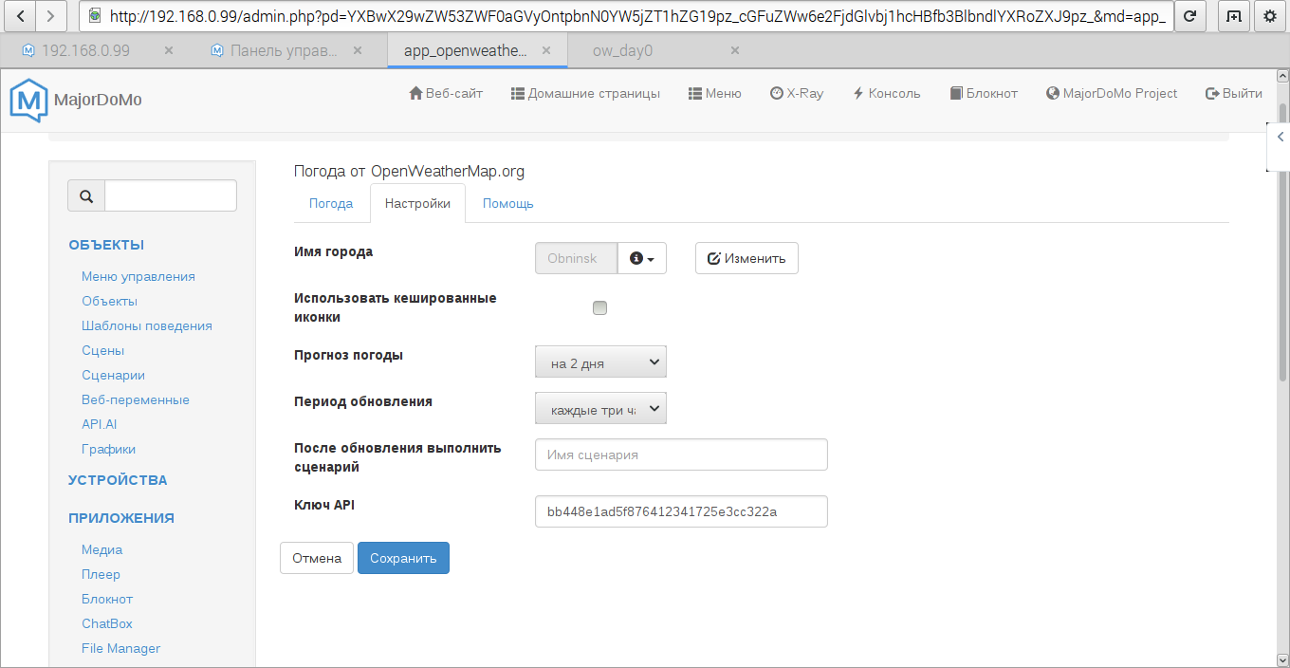1290x668 pixels.
Task: Open Домашние страницы menu item
Action: point(585,93)
